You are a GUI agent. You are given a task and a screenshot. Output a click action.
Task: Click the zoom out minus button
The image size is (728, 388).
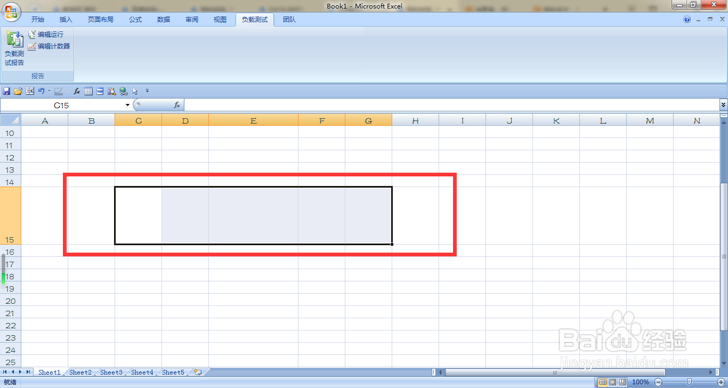[x=658, y=382]
